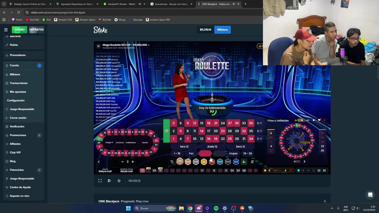
Task: Enter fullscreen mode below the game
Action: [100, 181]
